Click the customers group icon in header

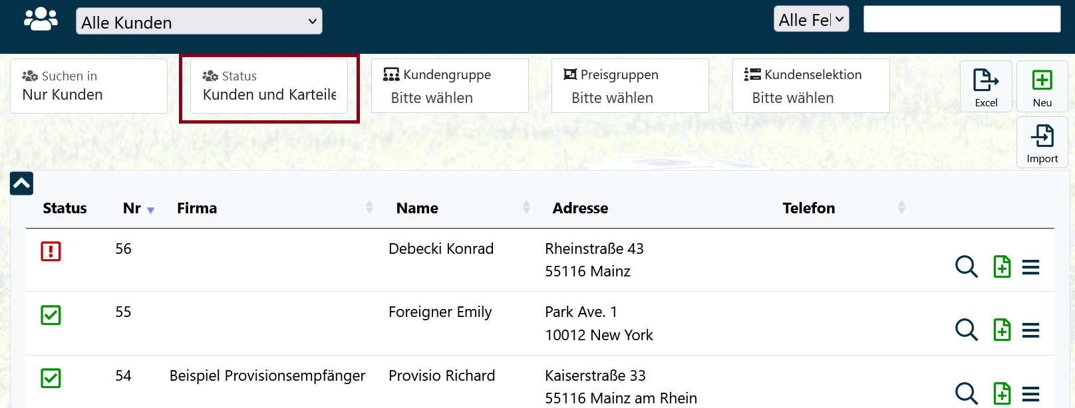[x=41, y=19]
